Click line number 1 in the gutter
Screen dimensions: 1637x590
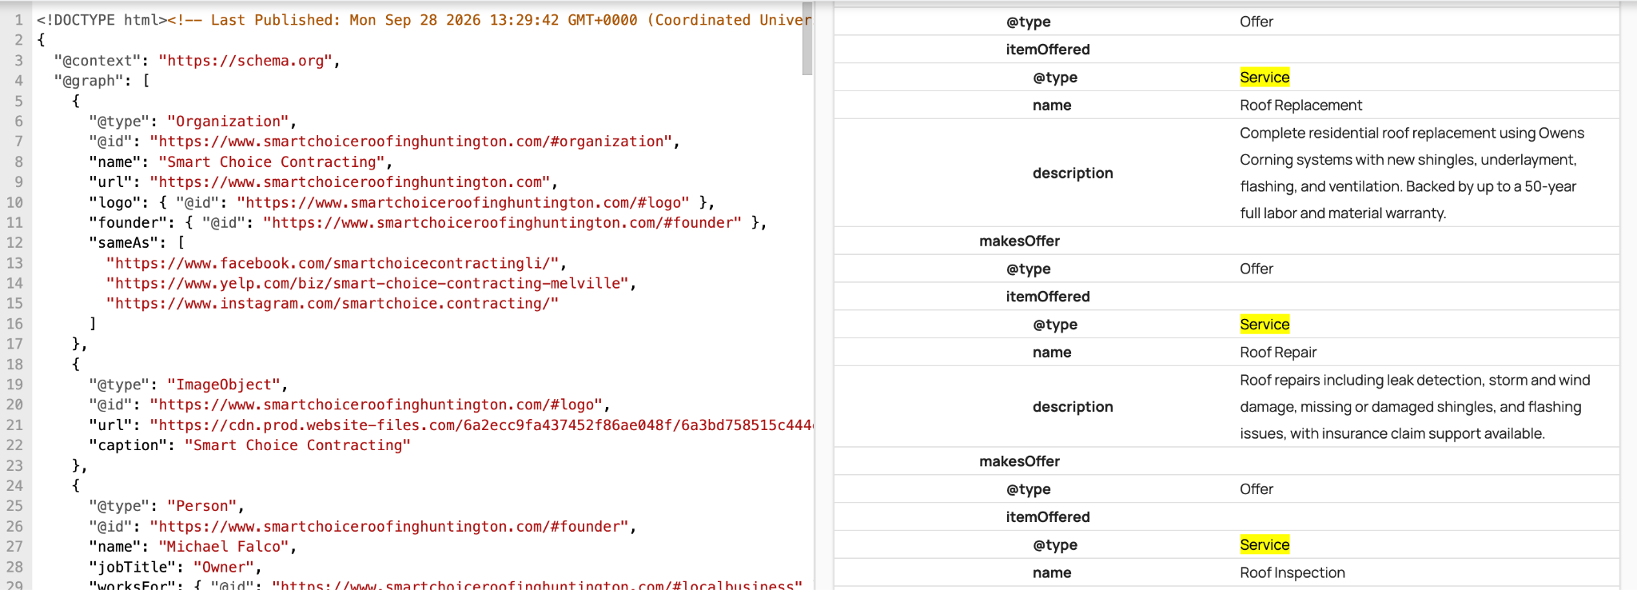18,20
